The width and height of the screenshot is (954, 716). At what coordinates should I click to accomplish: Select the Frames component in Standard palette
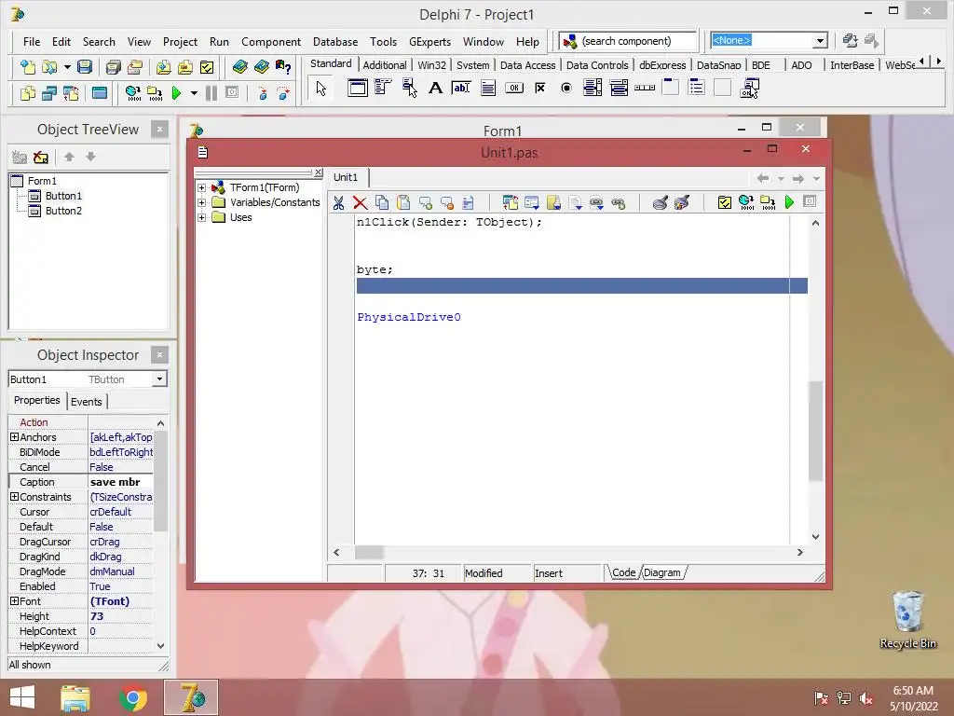click(x=357, y=89)
